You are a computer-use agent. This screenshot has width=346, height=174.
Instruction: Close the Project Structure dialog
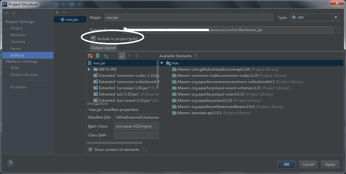tap(337, 3)
